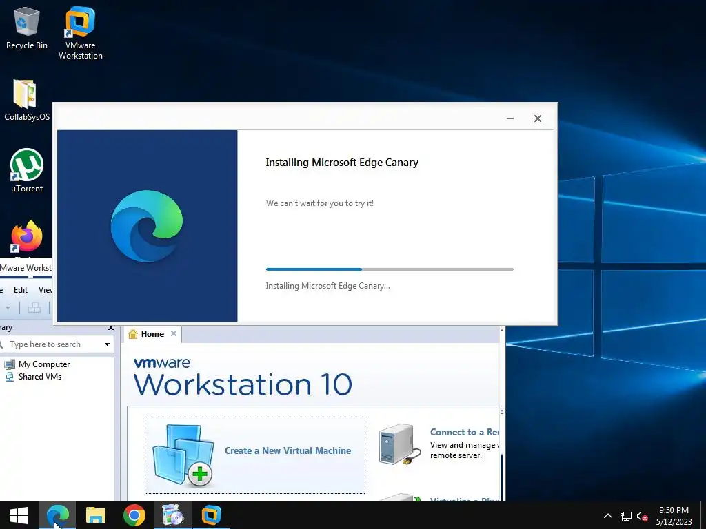Click the muted volume tray icon
The width and height of the screenshot is (706, 529).
(642, 517)
